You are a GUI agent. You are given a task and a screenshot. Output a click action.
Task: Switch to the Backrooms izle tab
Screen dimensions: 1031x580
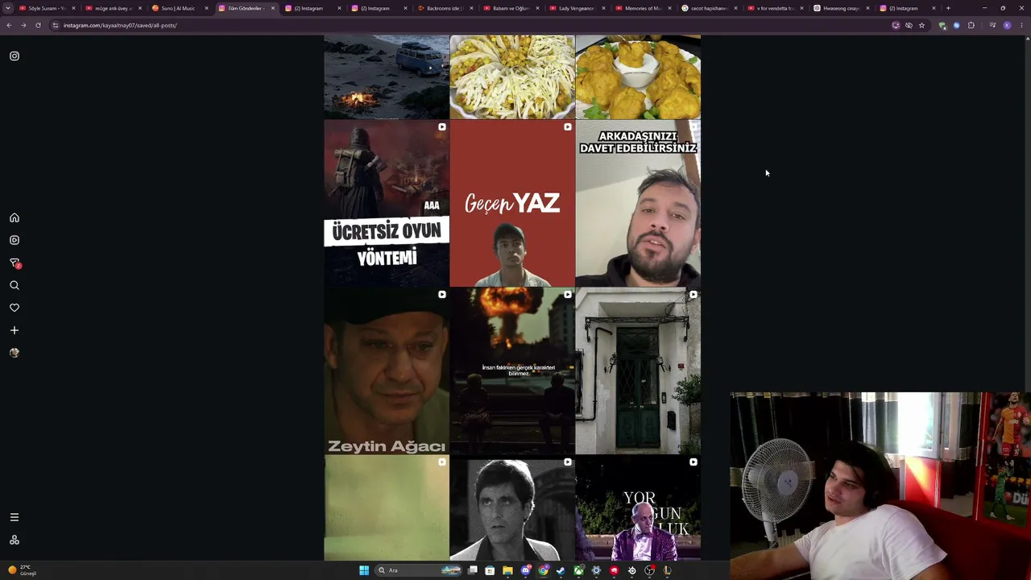[x=445, y=8]
